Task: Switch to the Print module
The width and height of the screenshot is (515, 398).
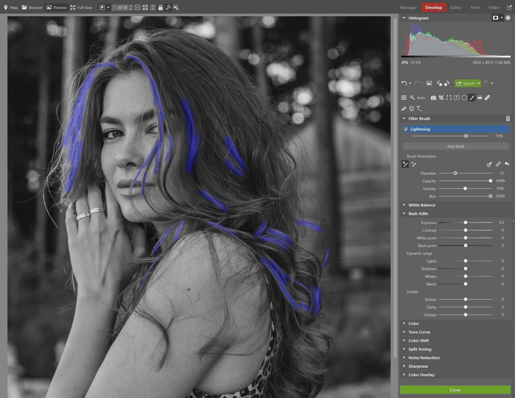Action: coord(475,7)
